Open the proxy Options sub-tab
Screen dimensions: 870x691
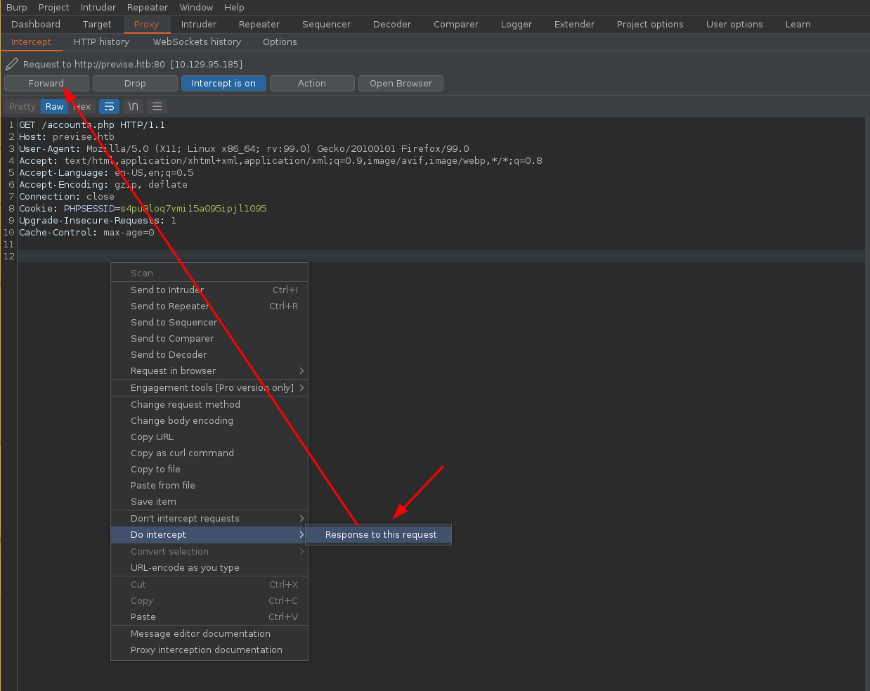[x=280, y=42]
